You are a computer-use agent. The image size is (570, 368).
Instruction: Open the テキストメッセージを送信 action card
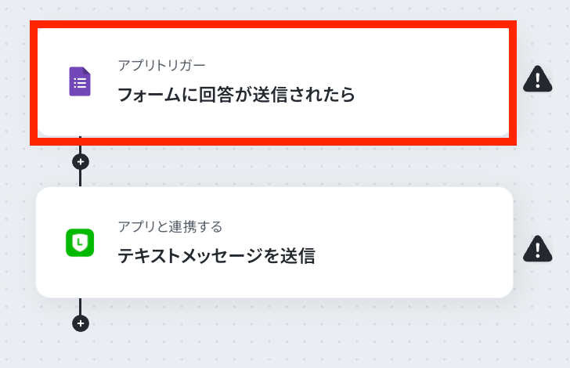tap(275, 242)
